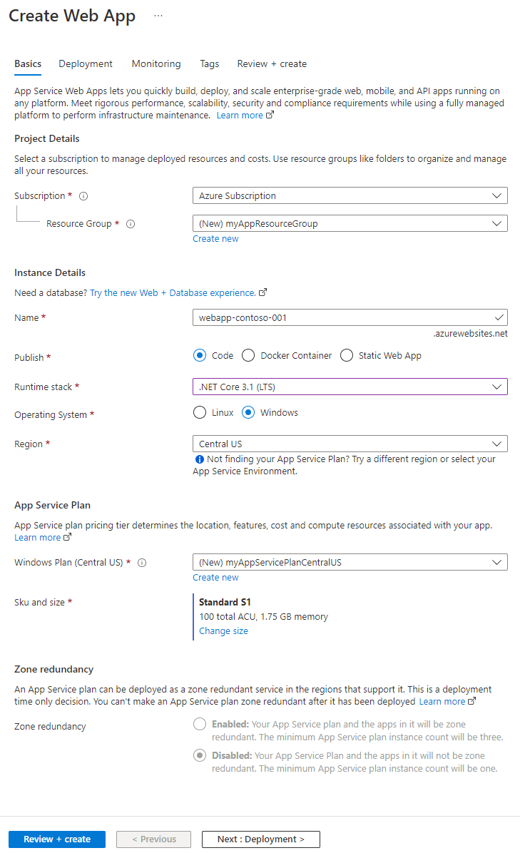Screen dimensions: 520x853
Task: Open the Region dropdown
Action: 350,444
